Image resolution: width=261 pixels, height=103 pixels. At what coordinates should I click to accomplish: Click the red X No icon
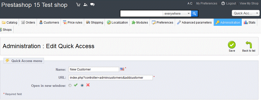pos(88,85)
